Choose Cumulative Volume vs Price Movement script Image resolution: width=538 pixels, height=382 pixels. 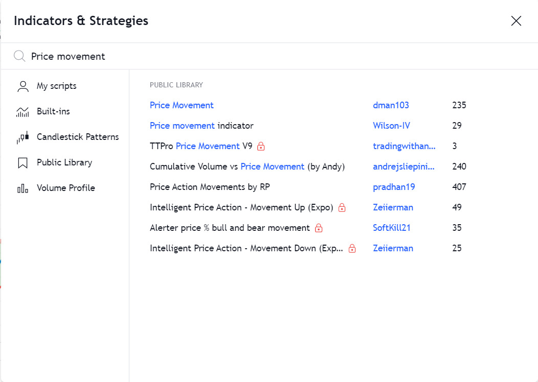(247, 166)
